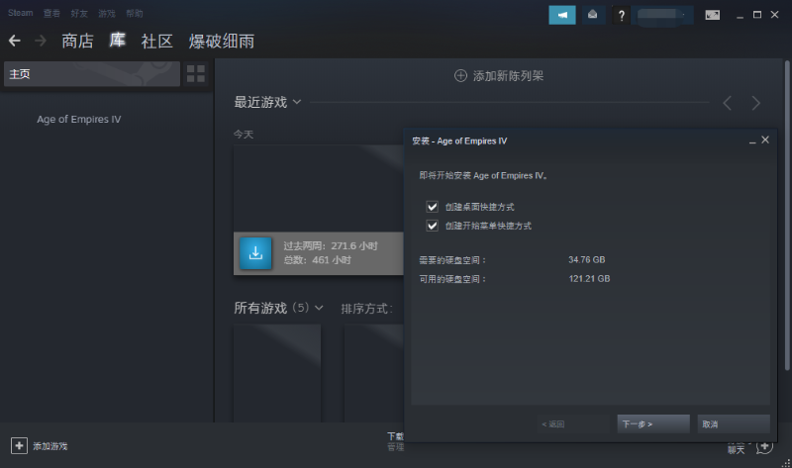Minimize the install dialog
This screenshot has height=468, width=792.
pyautogui.click(x=752, y=140)
